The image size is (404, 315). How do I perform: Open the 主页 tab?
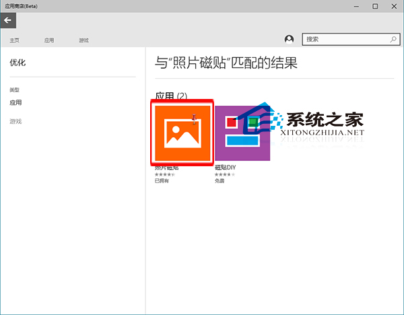14,40
